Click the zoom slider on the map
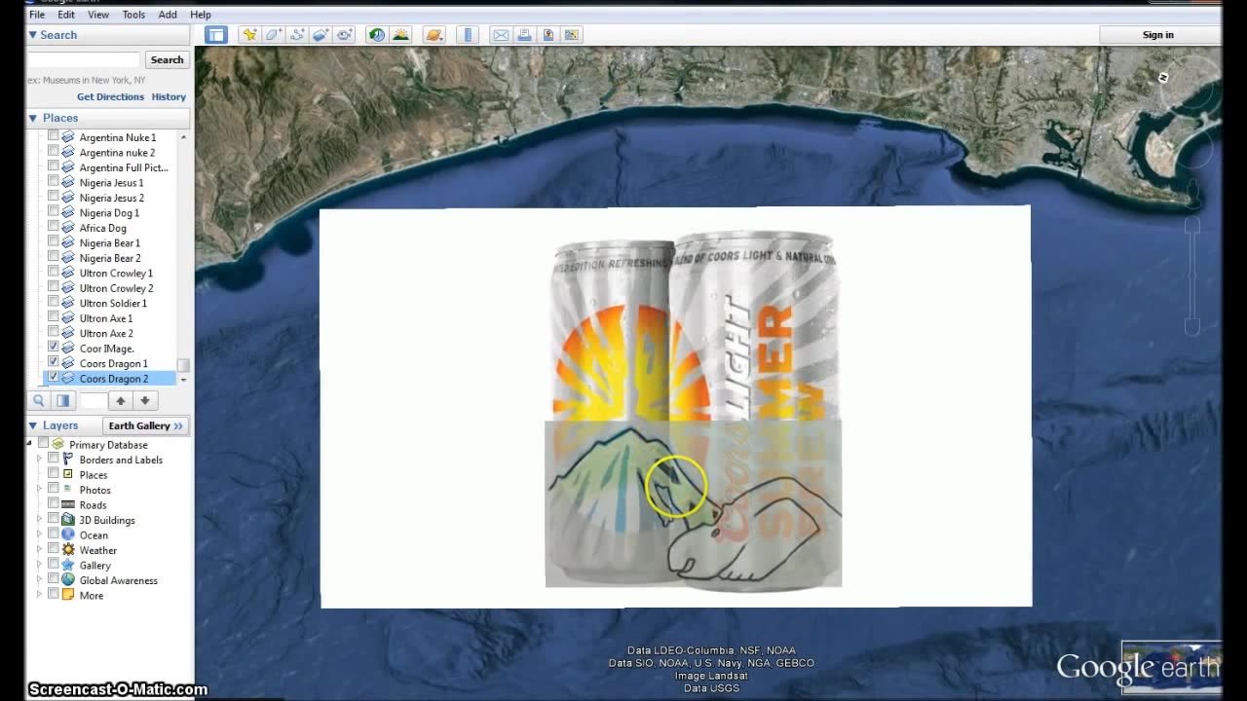 tap(1190, 277)
